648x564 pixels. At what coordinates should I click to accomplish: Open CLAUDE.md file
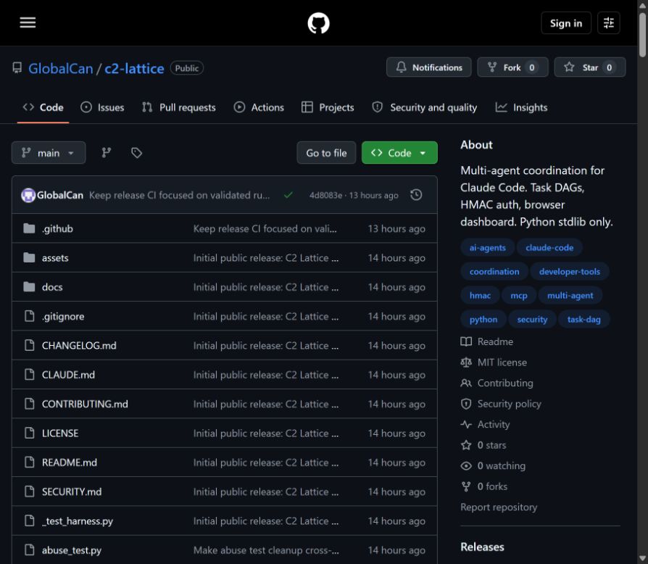(x=68, y=375)
